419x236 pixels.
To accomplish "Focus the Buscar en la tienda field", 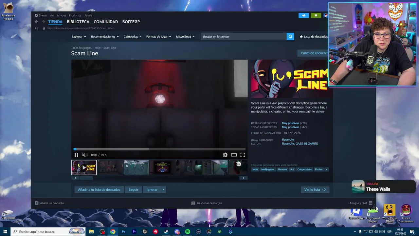I will pos(244,36).
